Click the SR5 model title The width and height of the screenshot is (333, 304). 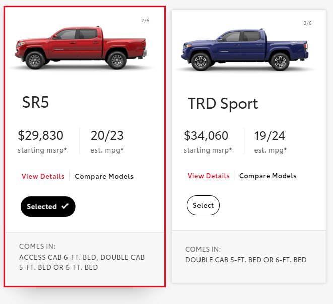(35, 102)
